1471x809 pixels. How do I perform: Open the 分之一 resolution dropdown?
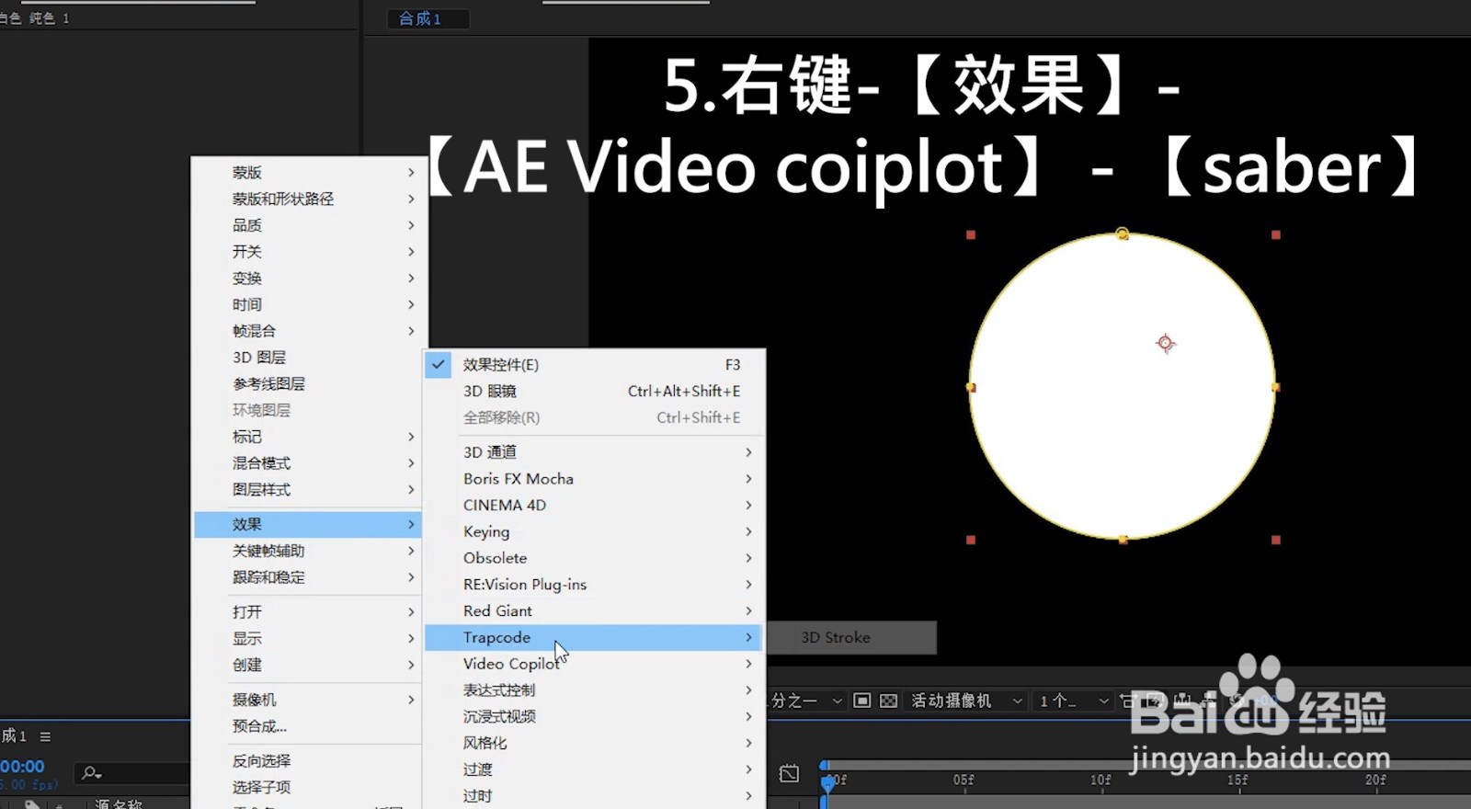click(806, 701)
